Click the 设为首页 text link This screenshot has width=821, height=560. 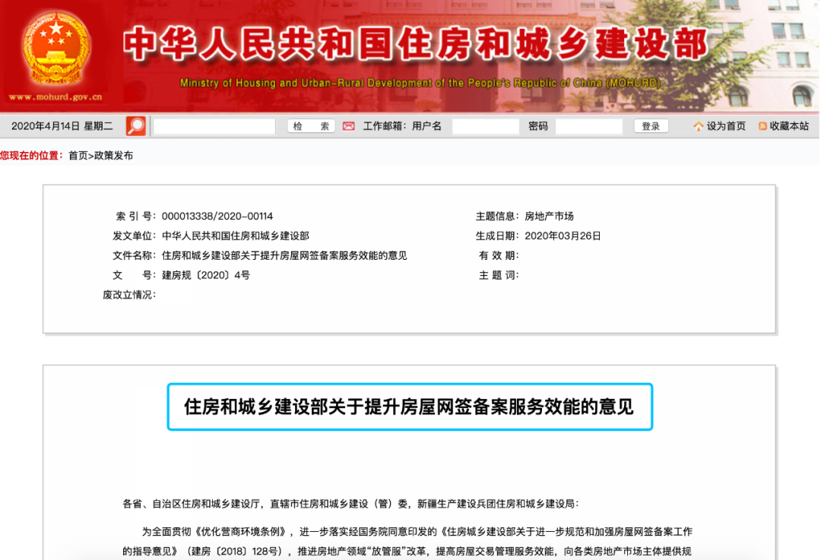pyautogui.click(x=726, y=126)
